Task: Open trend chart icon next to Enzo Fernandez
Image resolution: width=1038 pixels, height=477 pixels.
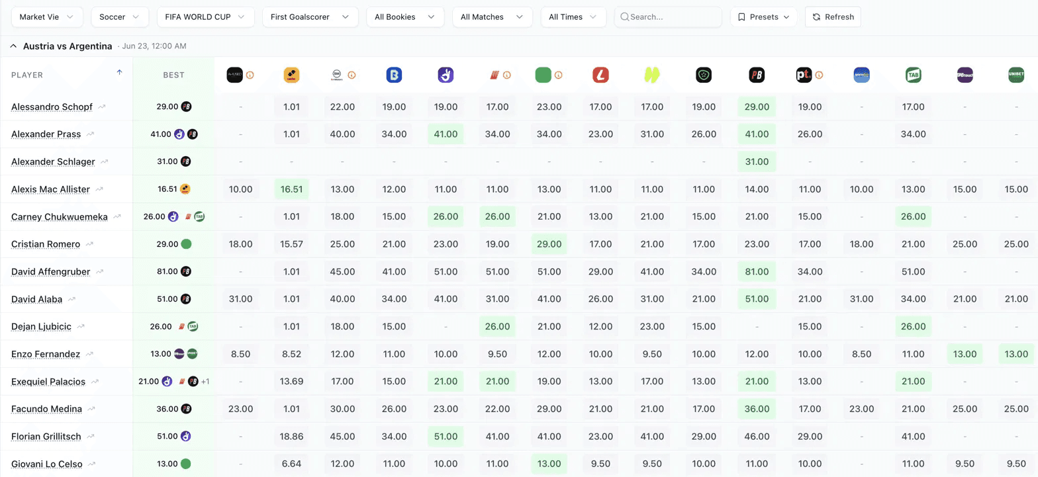Action: point(89,354)
